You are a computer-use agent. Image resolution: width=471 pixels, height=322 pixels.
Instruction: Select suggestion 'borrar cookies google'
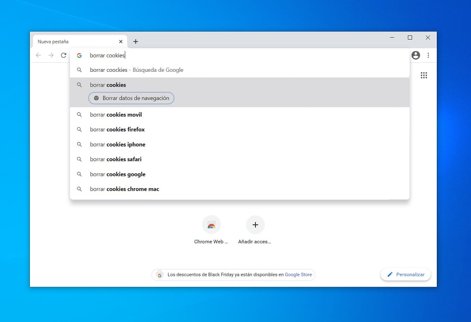(240, 174)
